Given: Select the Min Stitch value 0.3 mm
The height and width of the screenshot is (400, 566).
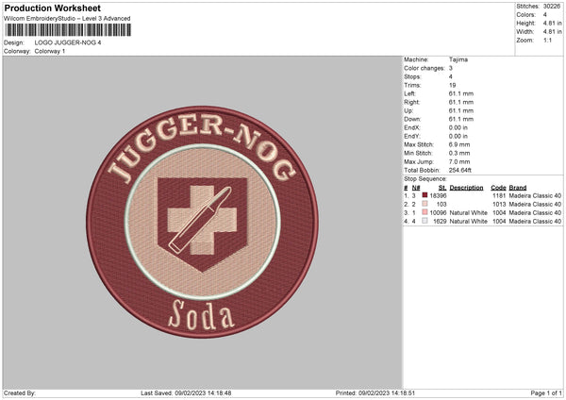Looking at the screenshot, I should coord(459,153).
